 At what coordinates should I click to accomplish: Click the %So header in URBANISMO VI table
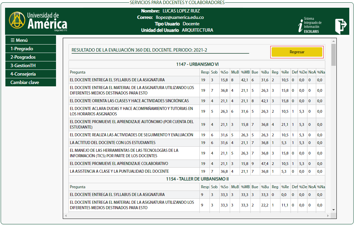click(224, 72)
